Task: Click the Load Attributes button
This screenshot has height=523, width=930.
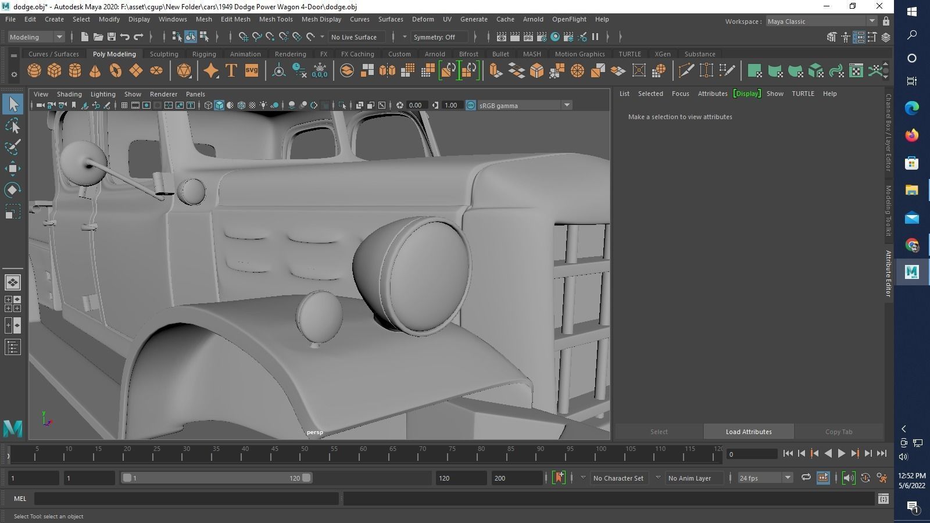Action: pyautogui.click(x=749, y=432)
